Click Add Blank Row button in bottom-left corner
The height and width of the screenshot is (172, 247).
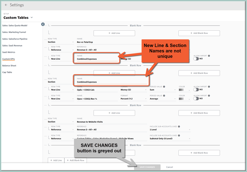click(x=76, y=160)
